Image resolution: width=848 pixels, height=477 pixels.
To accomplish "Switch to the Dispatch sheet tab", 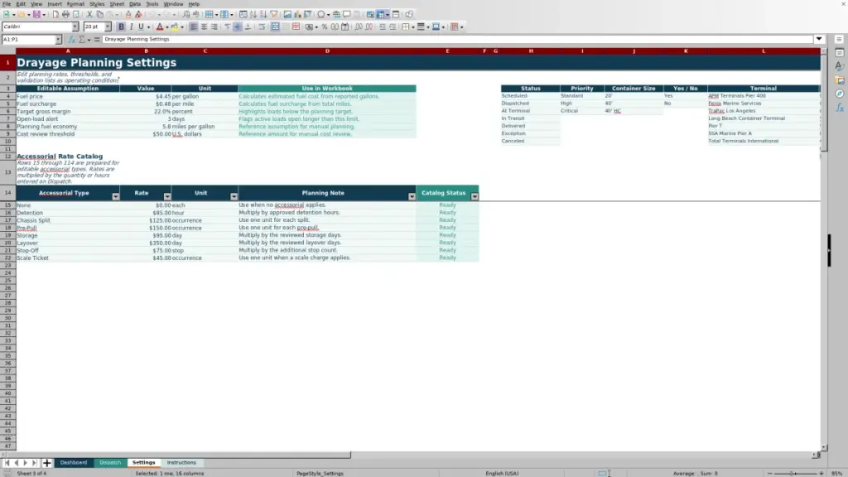I will pos(110,463).
